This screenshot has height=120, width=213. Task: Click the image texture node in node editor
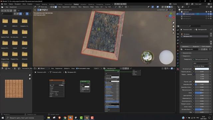(x=57, y=88)
